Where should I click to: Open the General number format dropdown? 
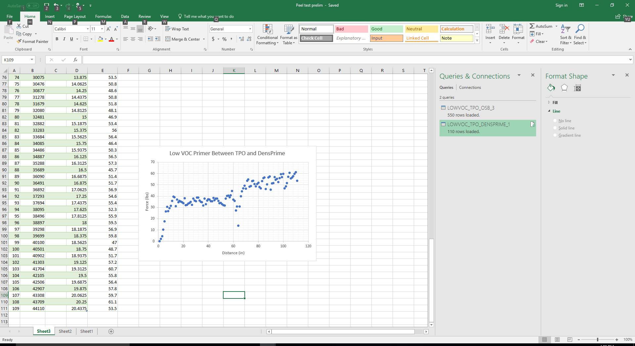click(250, 29)
